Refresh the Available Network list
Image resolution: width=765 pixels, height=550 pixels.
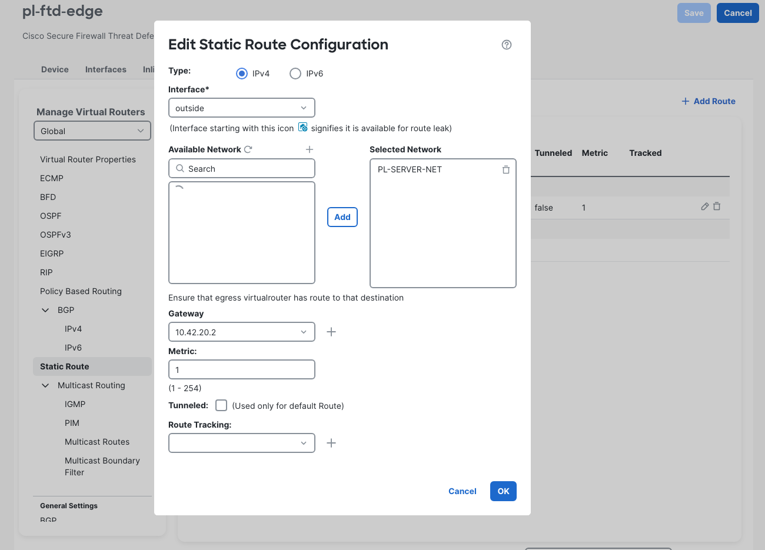248,149
